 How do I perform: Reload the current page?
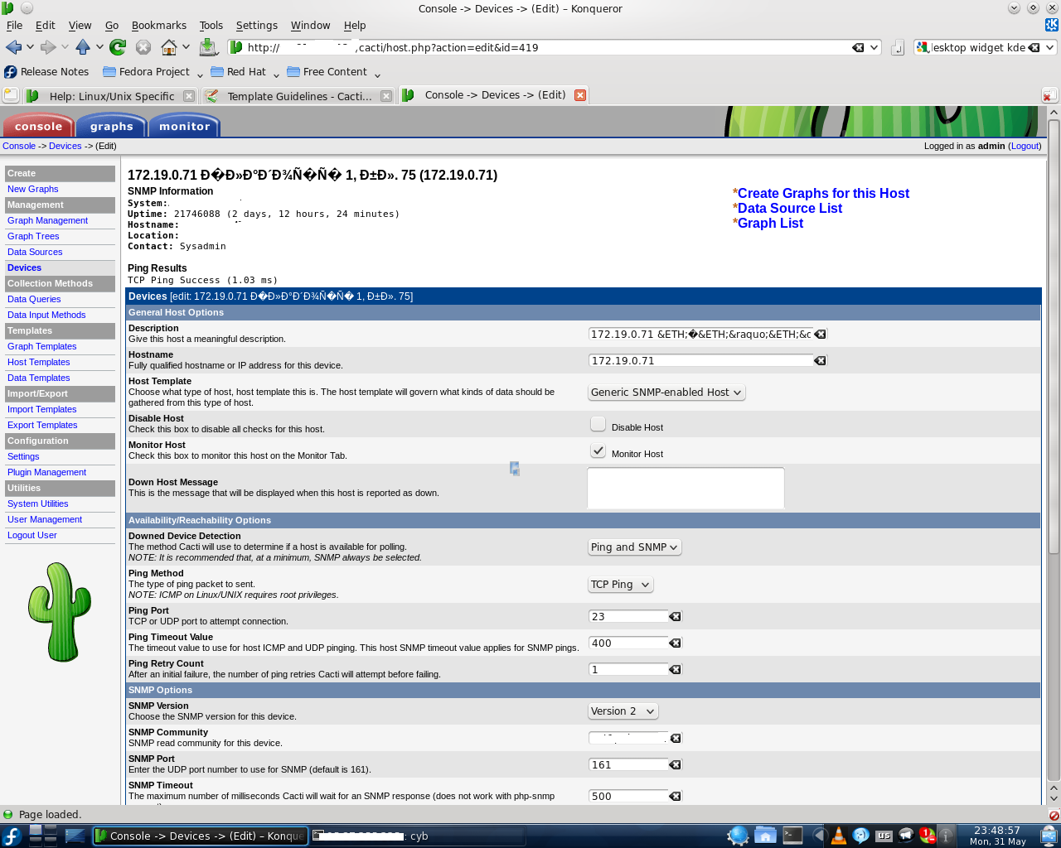pos(118,47)
